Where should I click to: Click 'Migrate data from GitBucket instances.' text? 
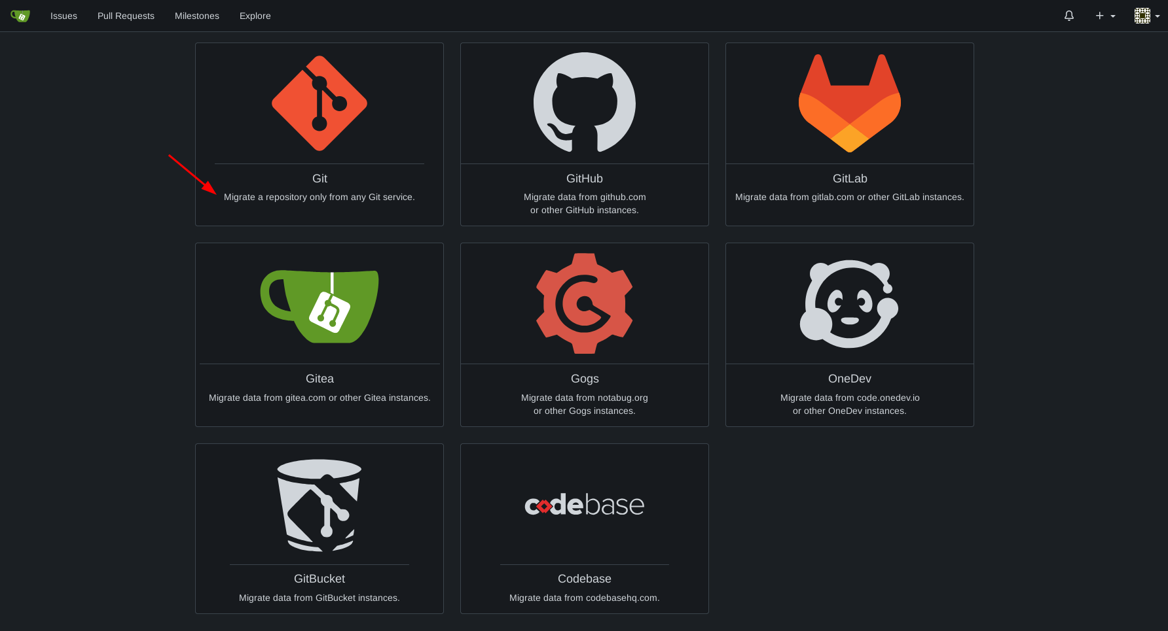(319, 598)
